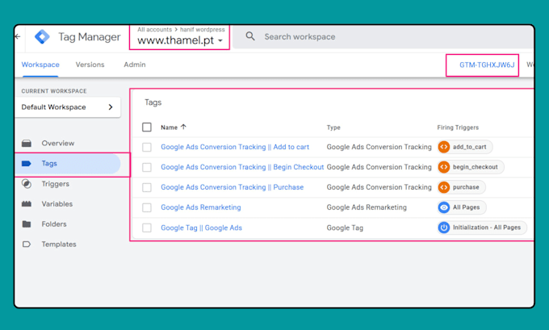Screen dimensions: 549x330
Task: Click the back arrow beside the logo
Action: (18, 36)
